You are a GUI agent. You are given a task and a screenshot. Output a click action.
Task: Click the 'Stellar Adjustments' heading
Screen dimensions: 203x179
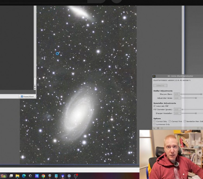click(x=163, y=91)
